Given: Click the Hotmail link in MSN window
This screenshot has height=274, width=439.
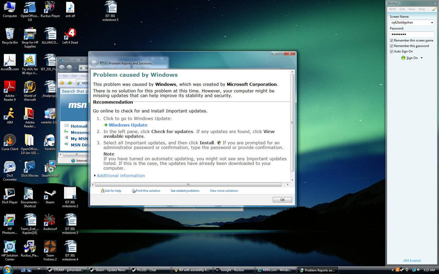Looking at the screenshot, I should [x=79, y=126].
